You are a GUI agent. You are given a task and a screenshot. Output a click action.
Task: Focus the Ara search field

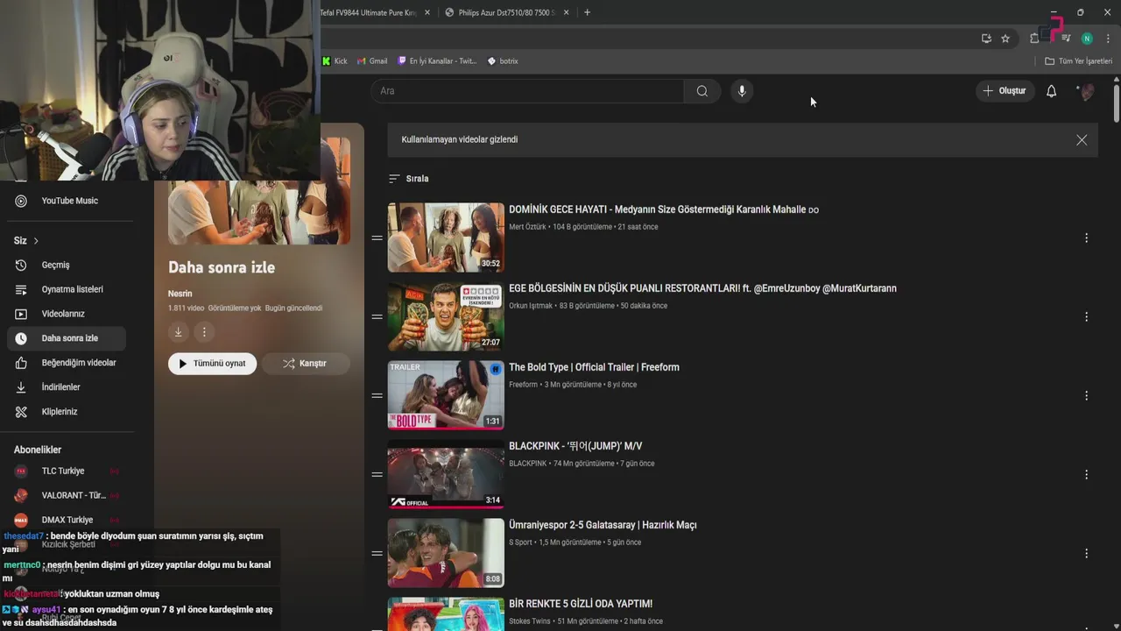coord(527,91)
